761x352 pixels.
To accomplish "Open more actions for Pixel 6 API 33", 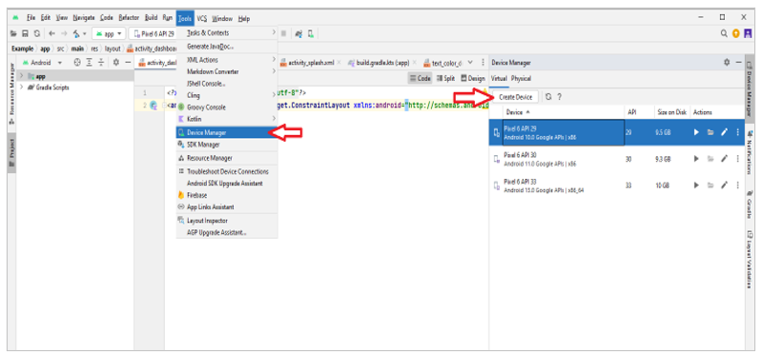I will pyautogui.click(x=738, y=185).
